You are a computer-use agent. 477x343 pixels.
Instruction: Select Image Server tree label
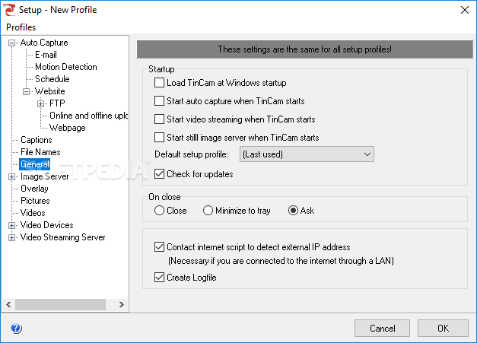(x=44, y=176)
